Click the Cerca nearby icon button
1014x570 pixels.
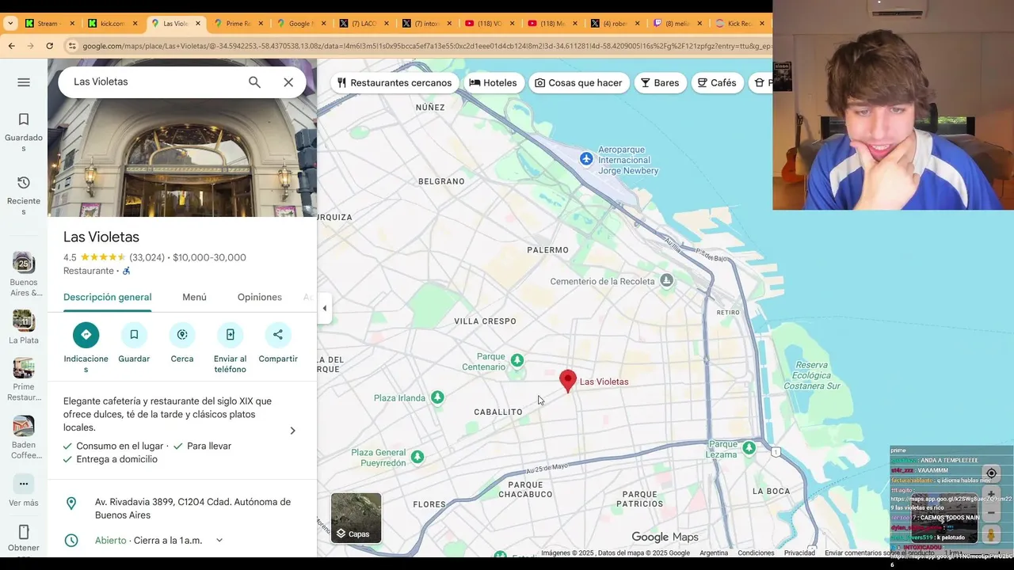pyautogui.click(x=182, y=335)
